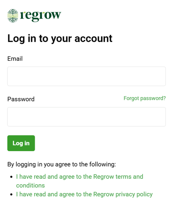
Task: Click the words 'Log in' inside the green button
Action: point(21,143)
